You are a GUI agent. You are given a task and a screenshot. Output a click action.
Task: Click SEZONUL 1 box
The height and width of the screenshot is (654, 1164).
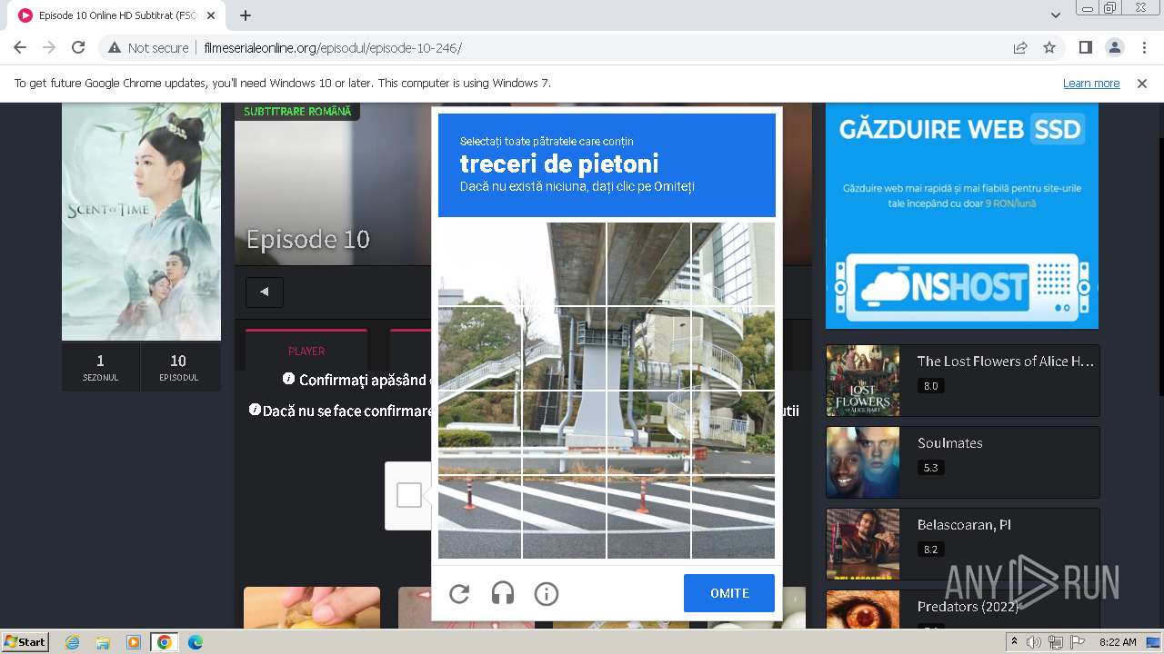click(100, 367)
